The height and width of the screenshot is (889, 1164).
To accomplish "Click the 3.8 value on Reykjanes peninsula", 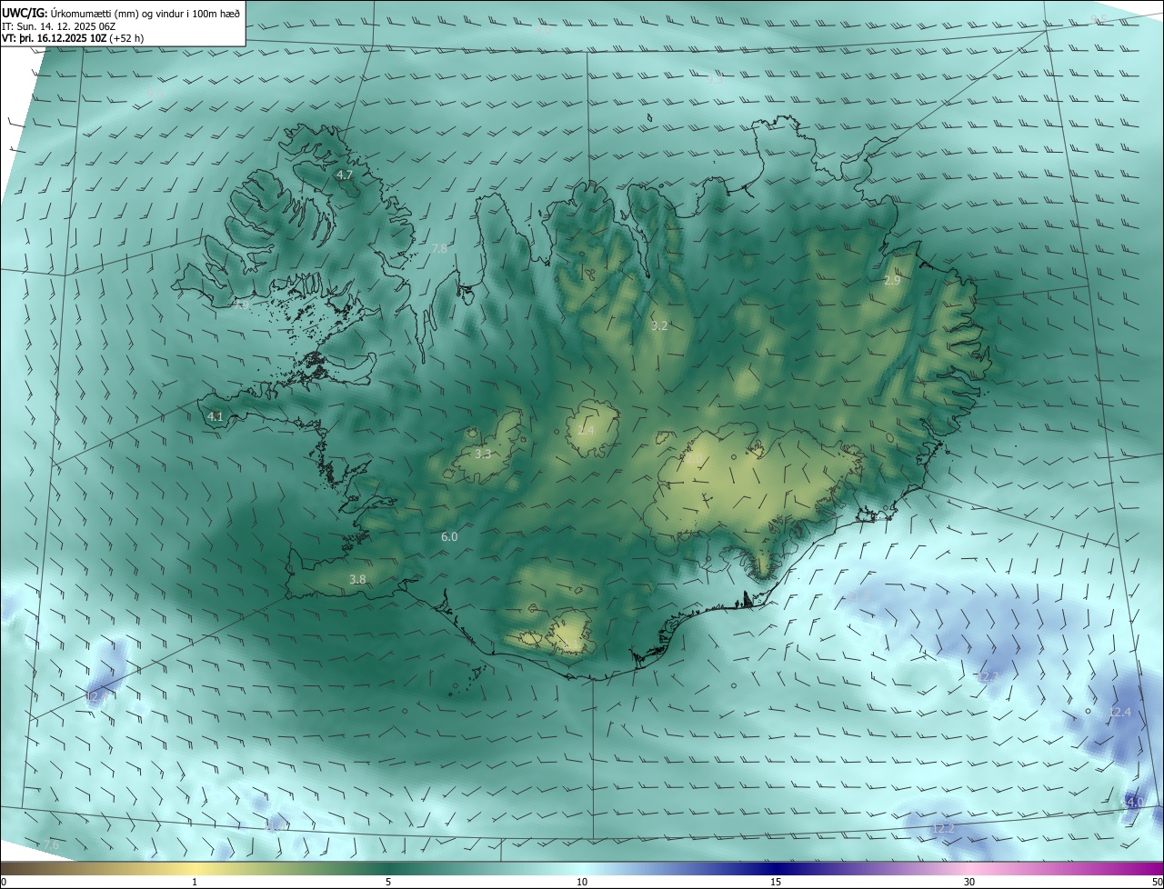I will [358, 579].
